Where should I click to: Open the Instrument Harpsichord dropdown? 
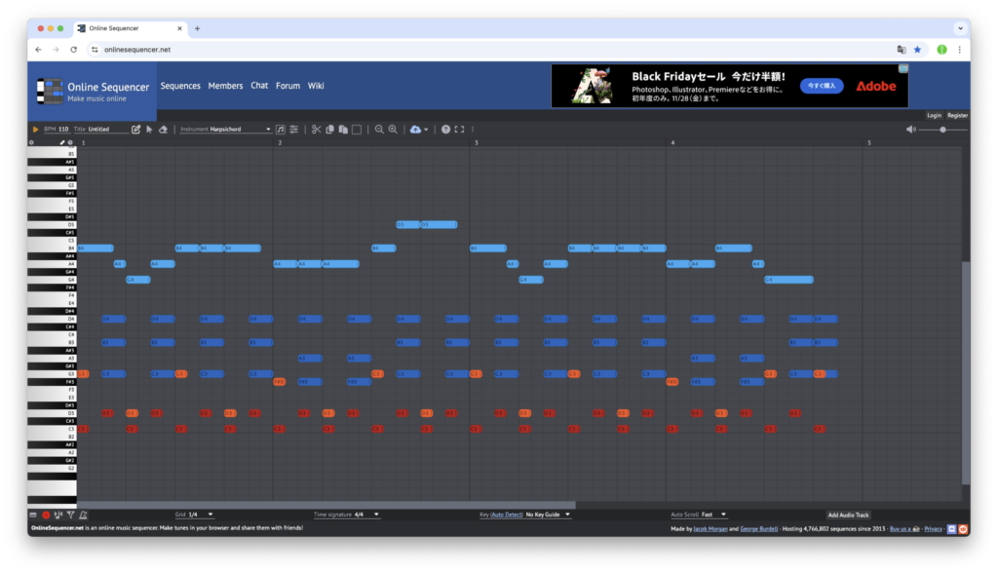pyautogui.click(x=240, y=129)
